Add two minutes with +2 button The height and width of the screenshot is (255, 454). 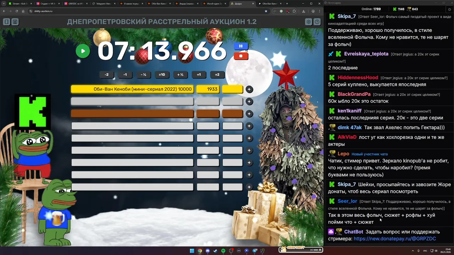217,75
